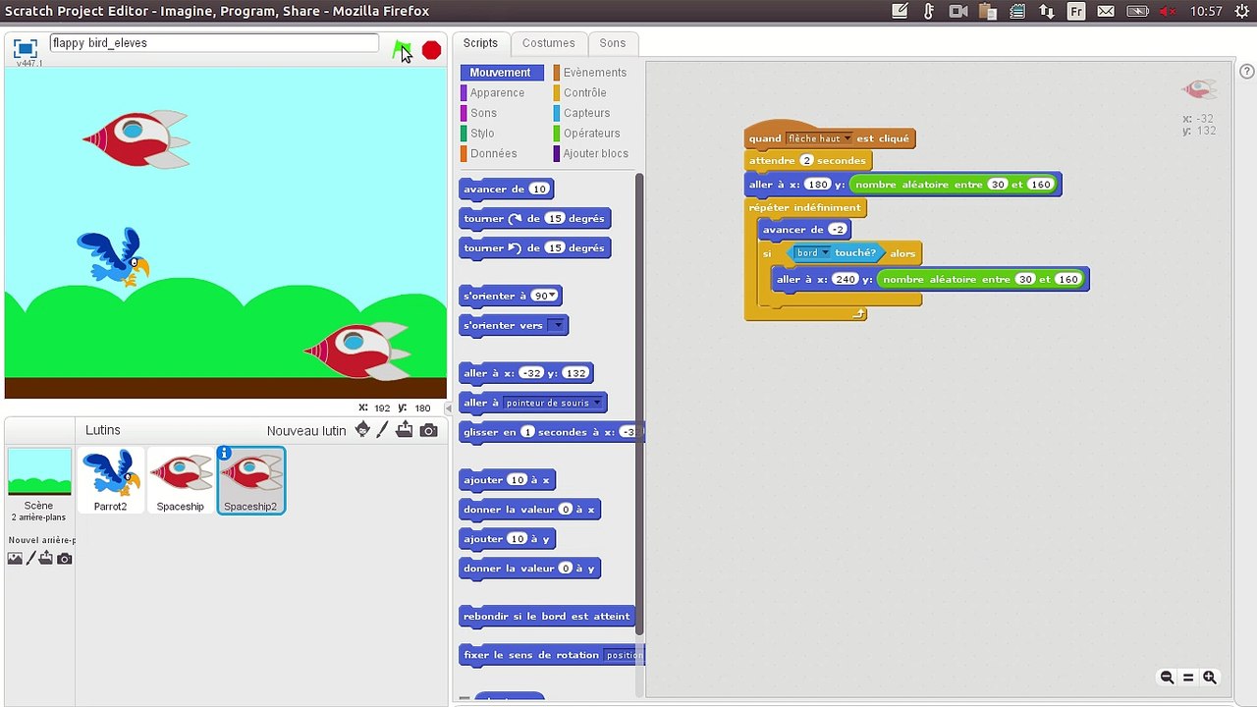Click the parrot sprite on the stage
This screenshot has height=707, width=1257.
[x=114, y=256]
